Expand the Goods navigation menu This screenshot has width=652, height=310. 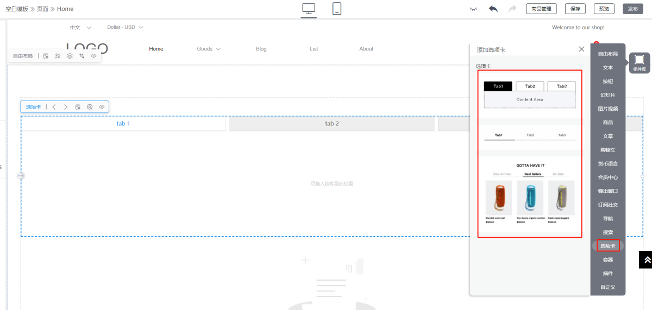pos(209,49)
